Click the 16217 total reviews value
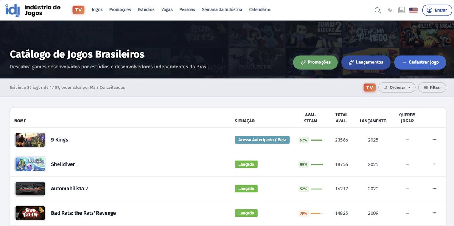The height and width of the screenshot is (226, 454). point(341,189)
